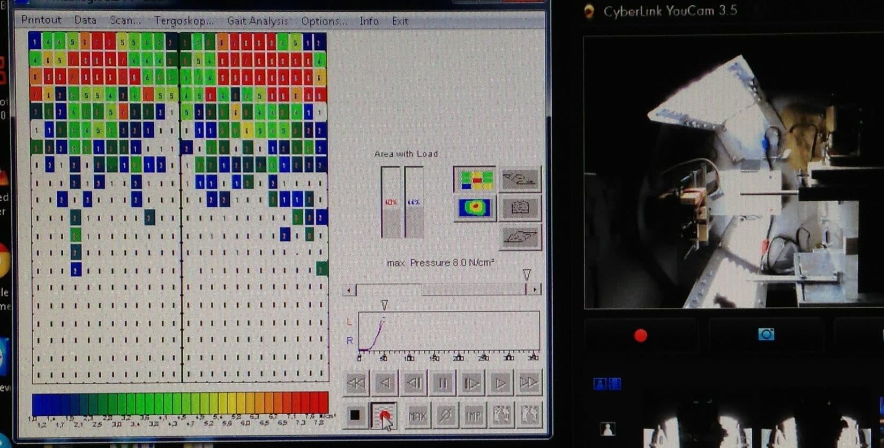The image size is (884, 448).
Task: Open the Tergoskop... menu
Action: click(184, 21)
